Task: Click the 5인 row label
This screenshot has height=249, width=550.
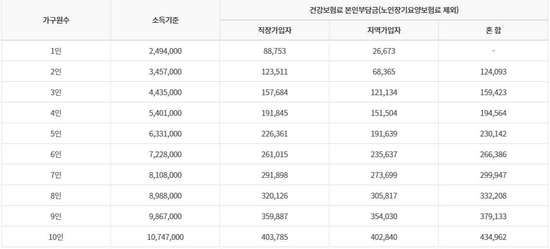Action: pyautogui.click(x=56, y=134)
